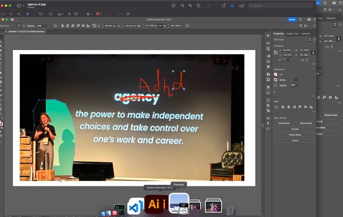This screenshot has height=217, width=343.
Task: Open Preview's red border color swatch
Action: click(99, 14)
